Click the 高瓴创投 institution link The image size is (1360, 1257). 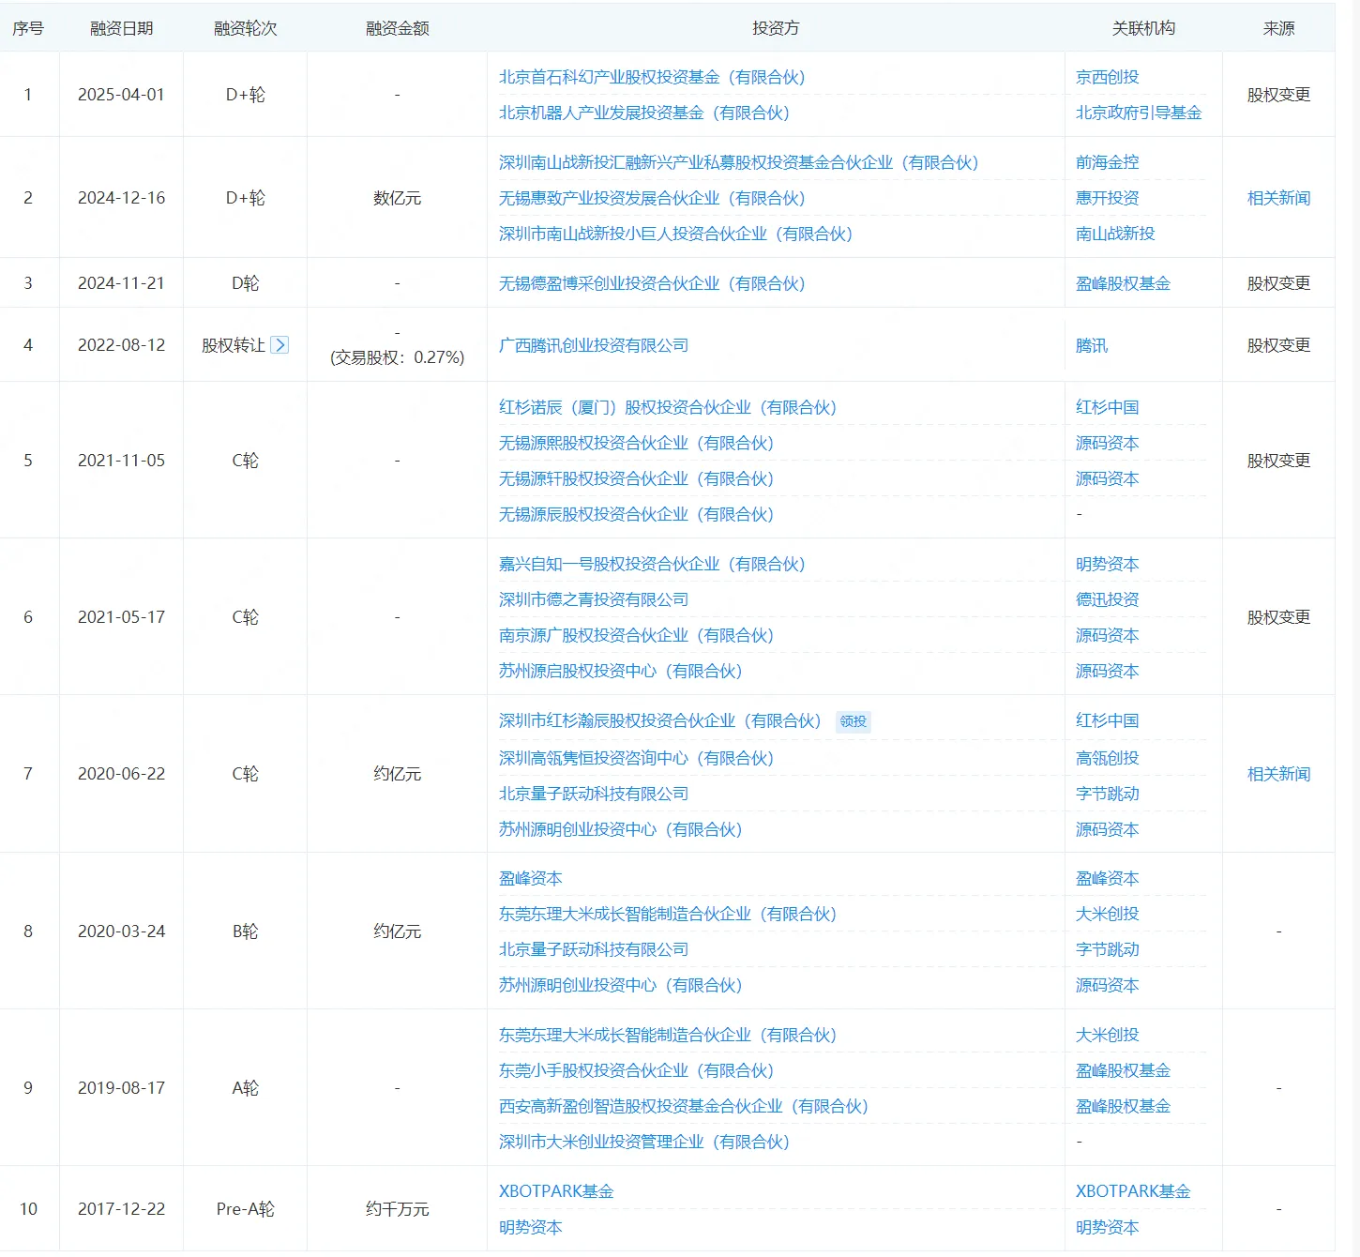(x=1108, y=758)
